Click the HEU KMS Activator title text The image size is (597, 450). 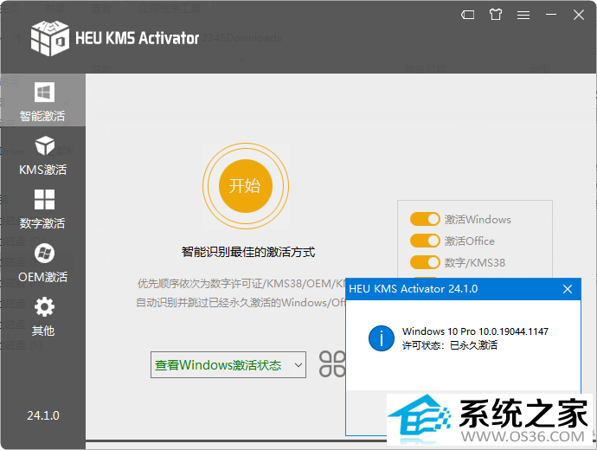tap(137, 38)
